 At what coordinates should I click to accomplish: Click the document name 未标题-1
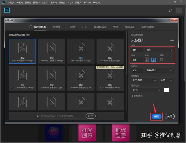click(137, 40)
